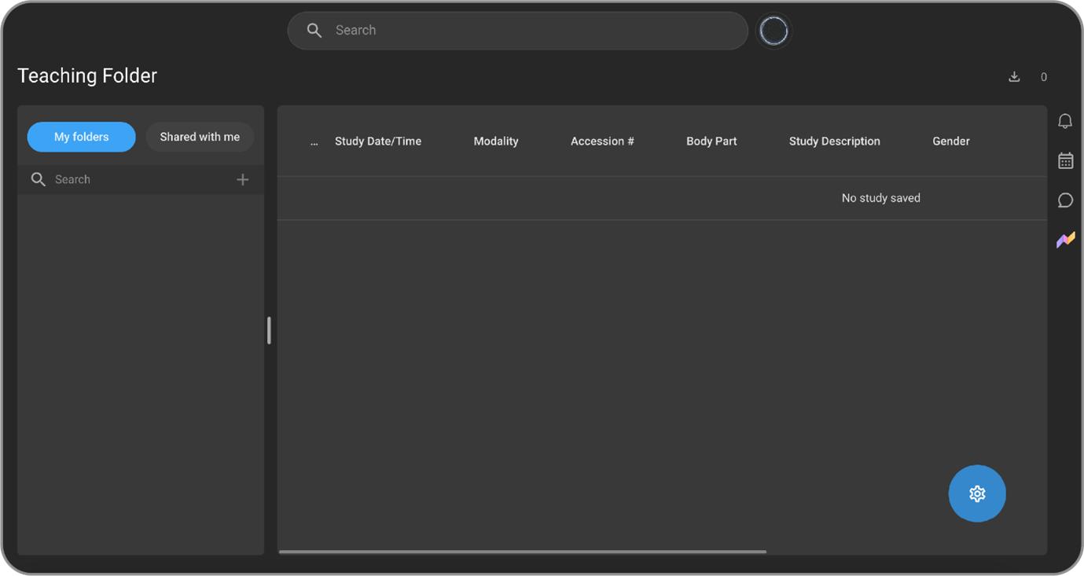
Task: Click the download icon near the counter
Action: [x=1014, y=76]
